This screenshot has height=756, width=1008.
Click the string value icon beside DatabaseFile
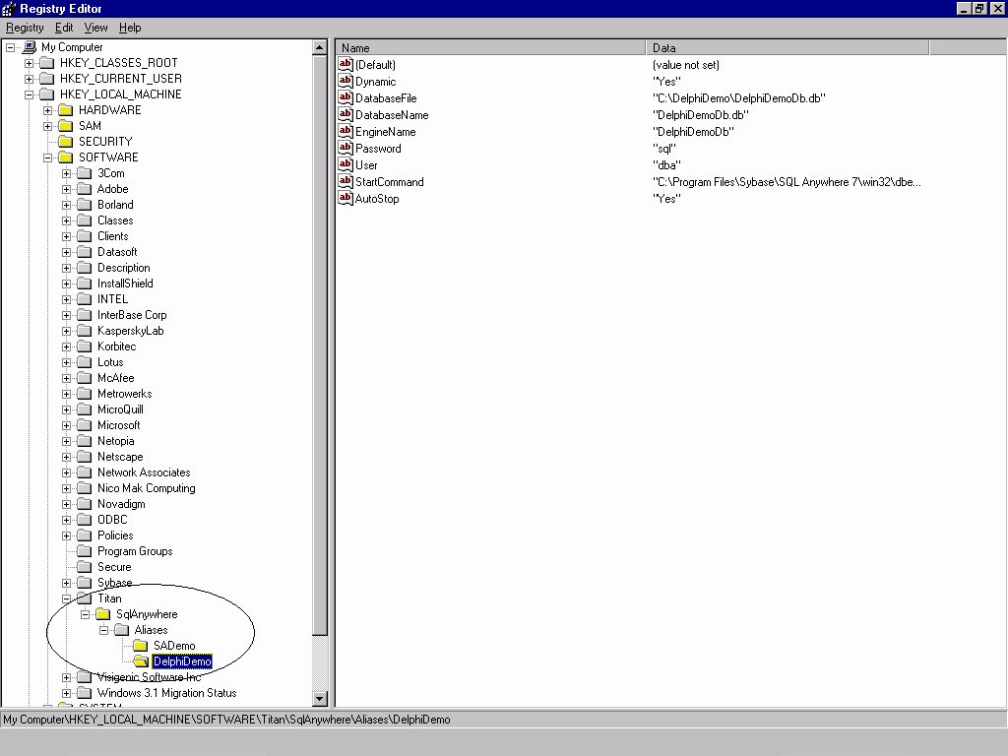[x=346, y=98]
